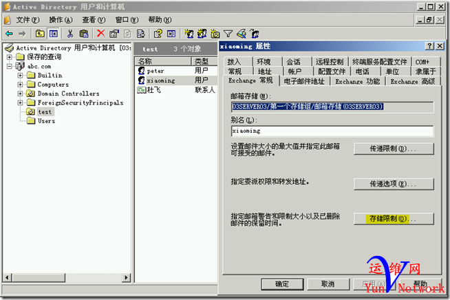Viewport: 450px width, 300px height.
Task: Switch to the Exchange 功能 tab
Action: pos(357,81)
